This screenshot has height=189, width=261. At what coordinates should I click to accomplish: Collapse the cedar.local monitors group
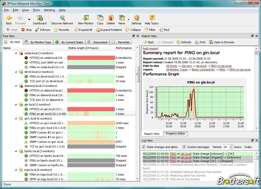coord(16,53)
